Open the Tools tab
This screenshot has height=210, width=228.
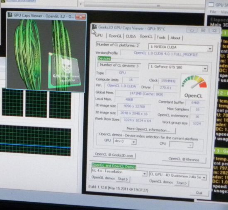(161, 38)
